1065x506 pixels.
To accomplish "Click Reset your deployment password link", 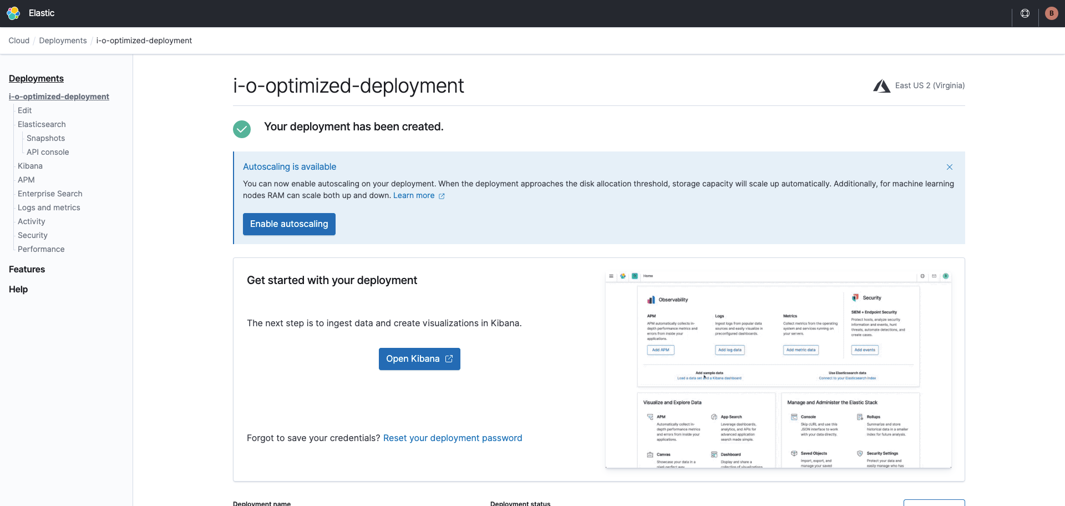I will pos(453,438).
